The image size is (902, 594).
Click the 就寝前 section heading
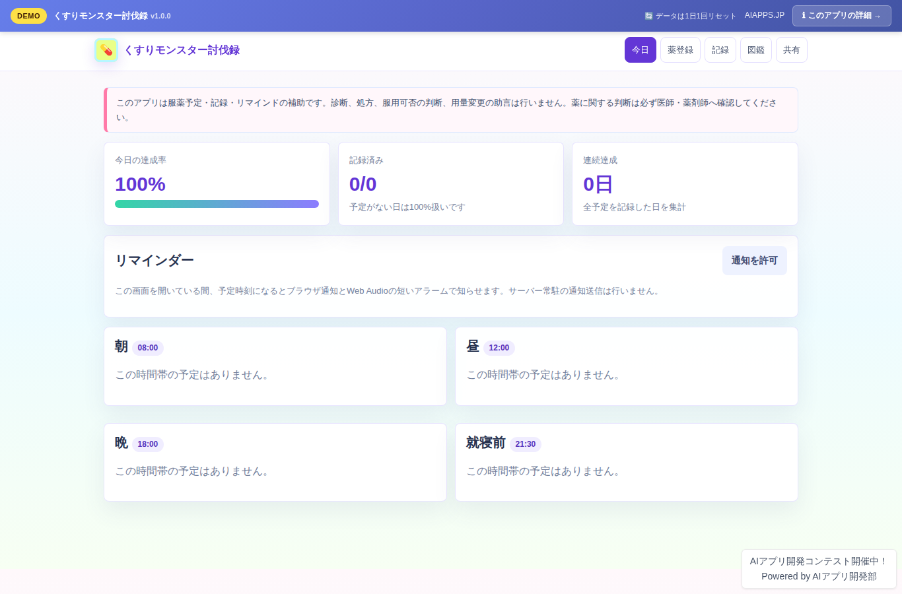486,443
